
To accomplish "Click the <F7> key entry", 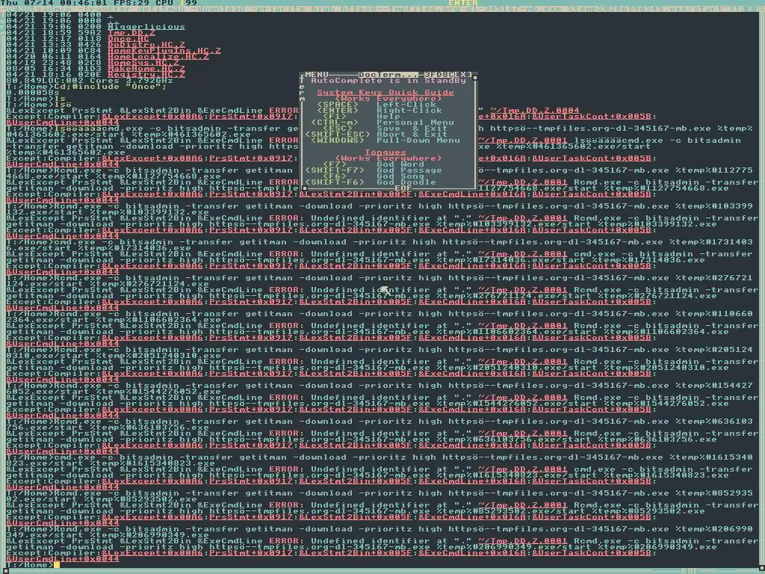I will tap(335, 164).
